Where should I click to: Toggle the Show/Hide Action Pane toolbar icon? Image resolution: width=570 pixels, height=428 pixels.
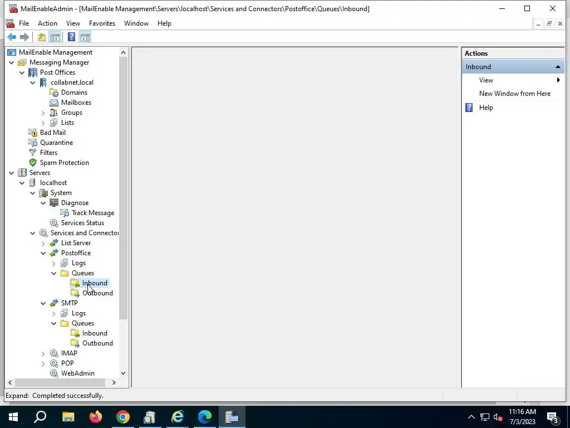[85, 37]
